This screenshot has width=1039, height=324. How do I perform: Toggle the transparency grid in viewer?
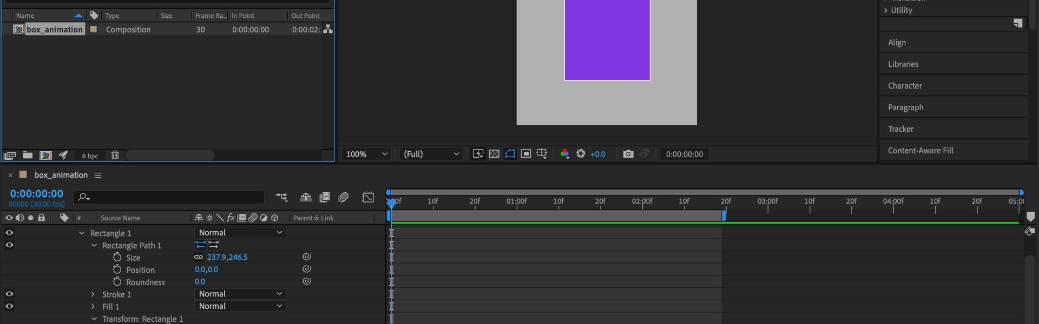pyautogui.click(x=494, y=154)
